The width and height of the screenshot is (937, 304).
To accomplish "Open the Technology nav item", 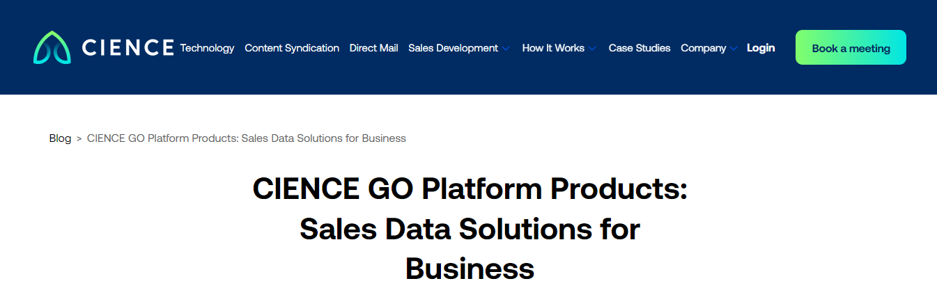I will click(207, 48).
